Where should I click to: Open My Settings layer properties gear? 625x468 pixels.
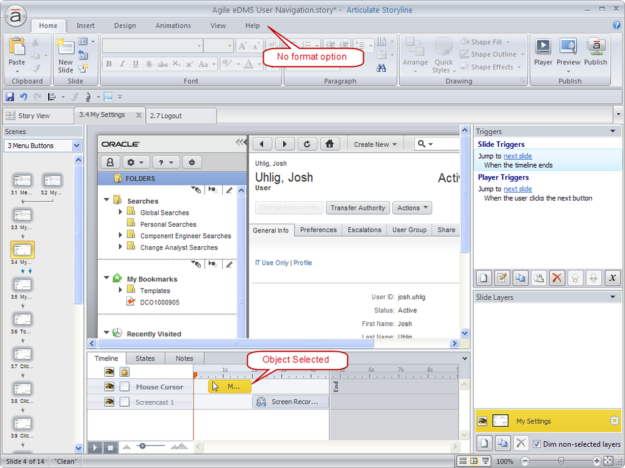click(x=614, y=421)
